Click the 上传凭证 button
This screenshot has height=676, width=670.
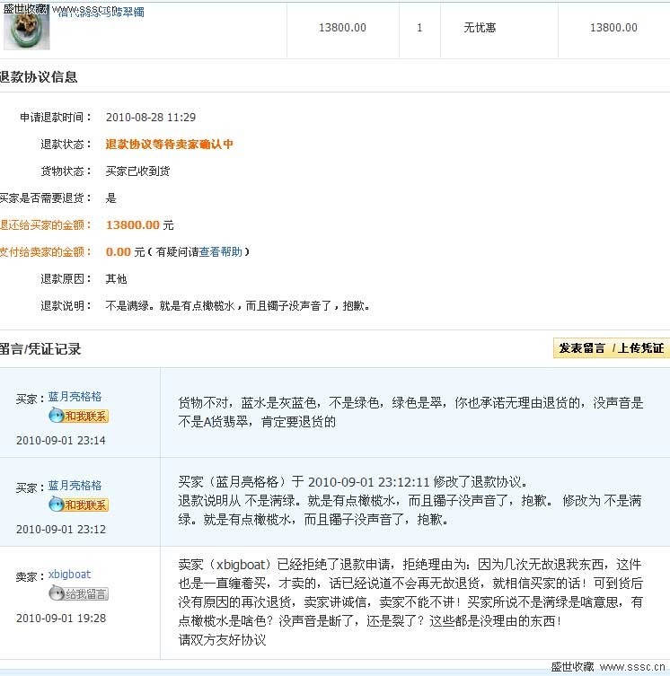(x=640, y=348)
